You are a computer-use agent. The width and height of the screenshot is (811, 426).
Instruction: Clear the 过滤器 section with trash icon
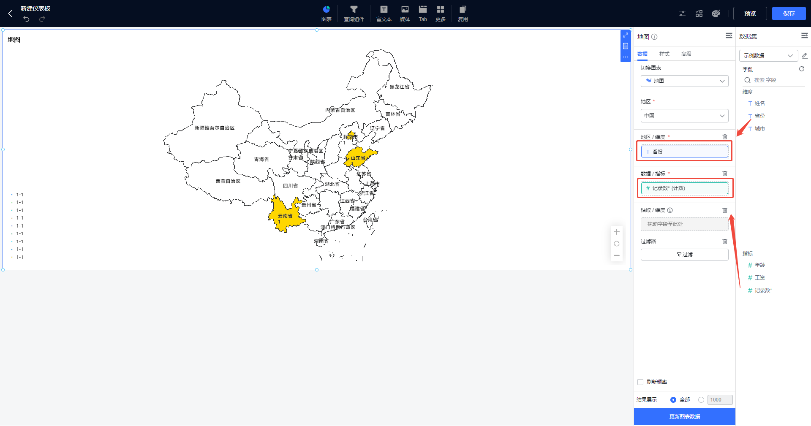point(725,241)
